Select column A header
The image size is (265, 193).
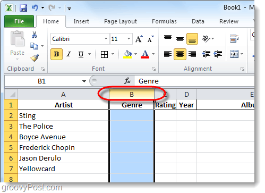tap(63, 95)
